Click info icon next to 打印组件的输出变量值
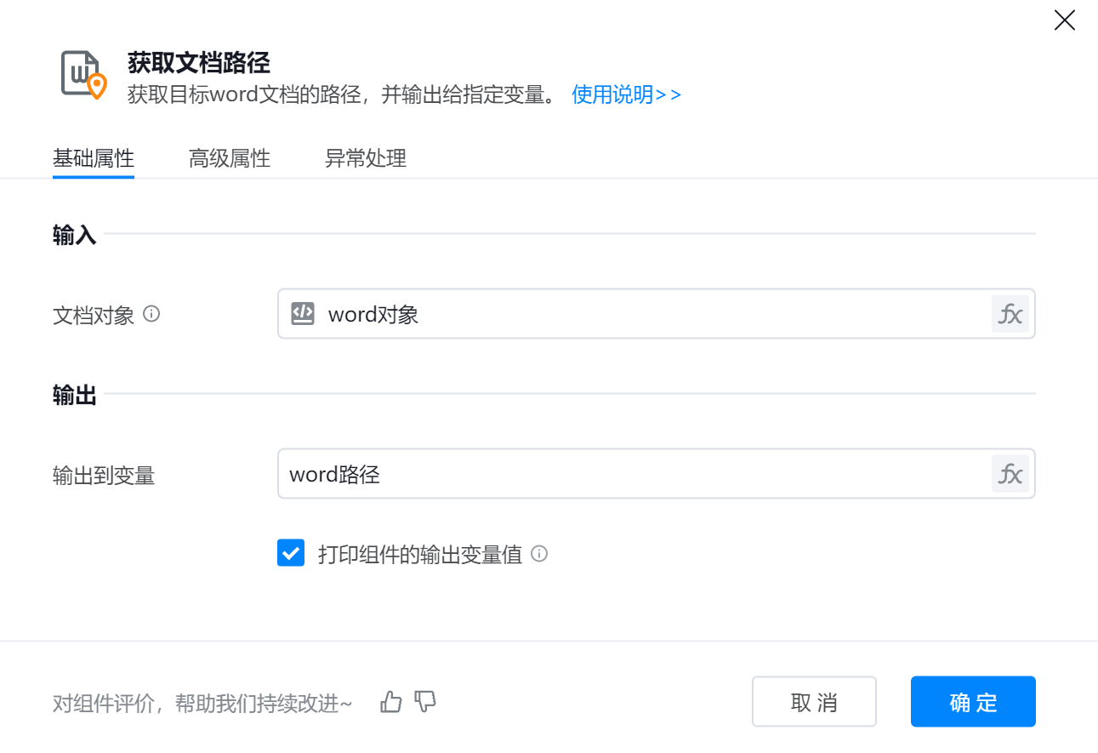Image resolution: width=1098 pixels, height=753 pixels. click(x=539, y=554)
